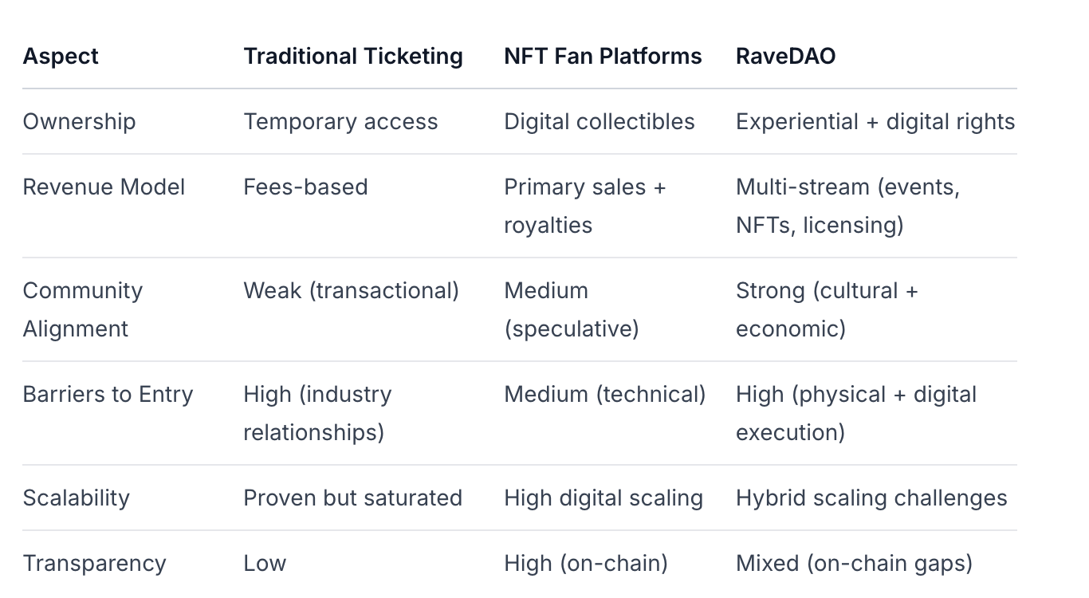Click the High digital scaling cell
The height and width of the screenshot is (598, 1089).
tap(603, 498)
